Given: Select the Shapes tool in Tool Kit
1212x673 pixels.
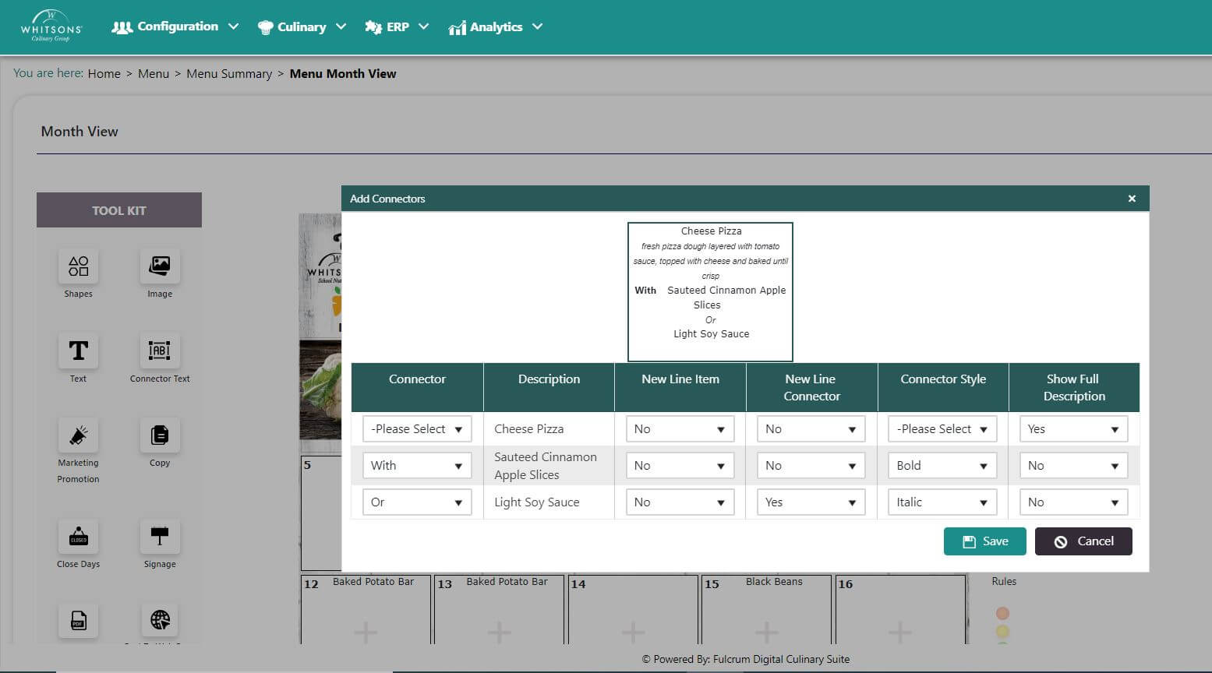Looking at the screenshot, I should [78, 266].
